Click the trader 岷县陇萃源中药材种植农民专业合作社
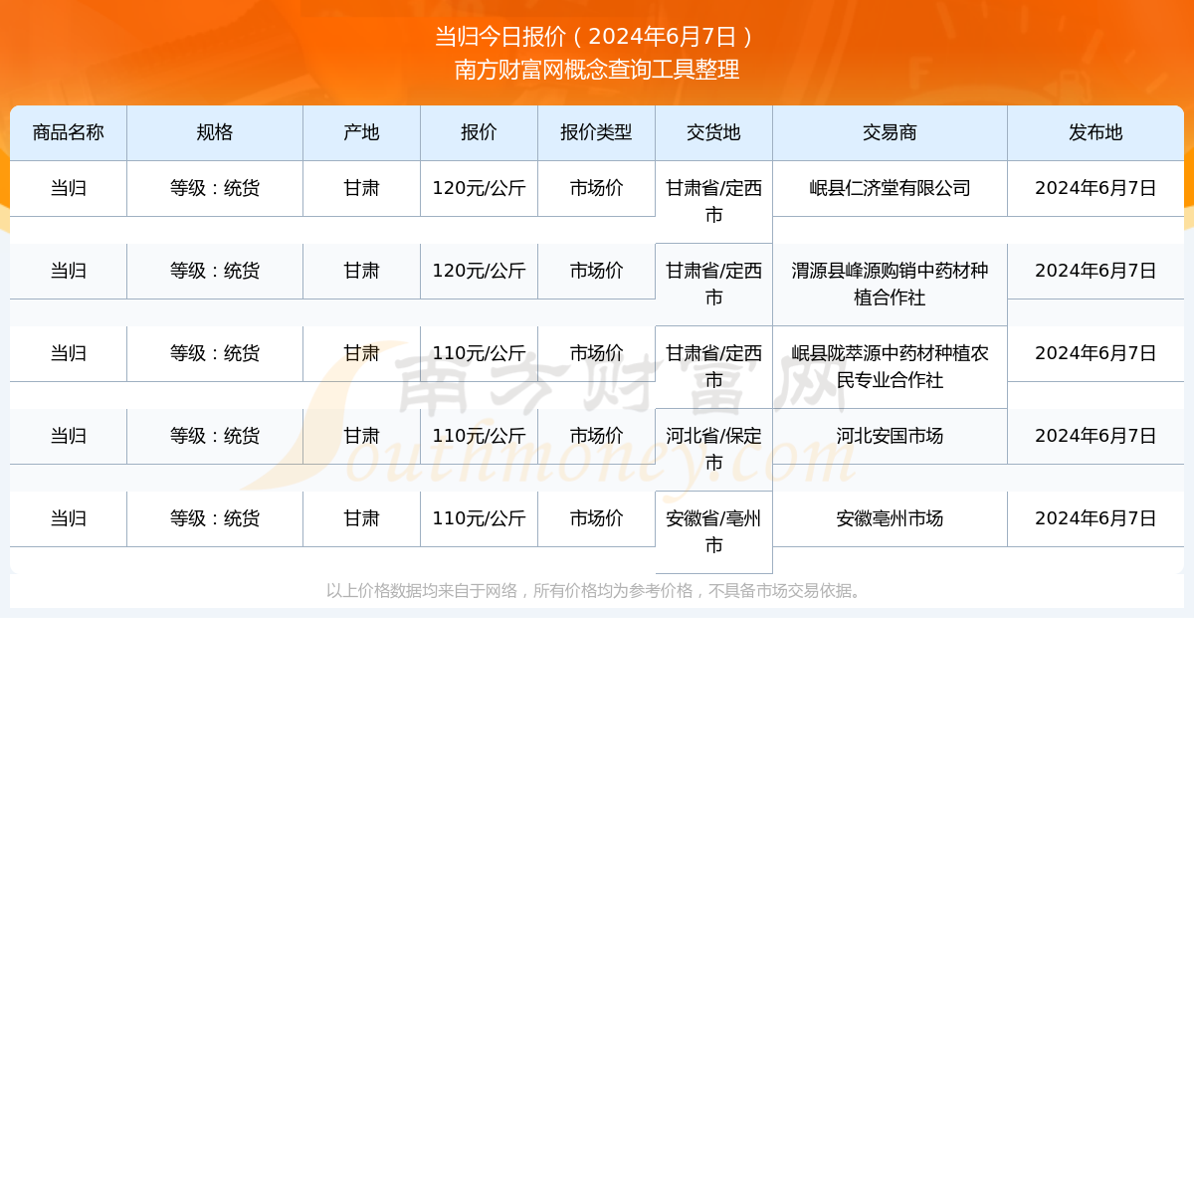Image resolution: width=1194 pixels, height=1199 pixels. pos(890,366)
